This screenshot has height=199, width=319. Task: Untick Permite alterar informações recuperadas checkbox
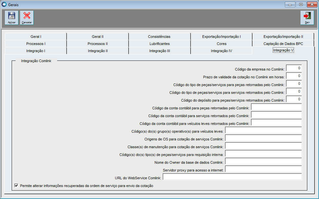[x=16, y=185]
